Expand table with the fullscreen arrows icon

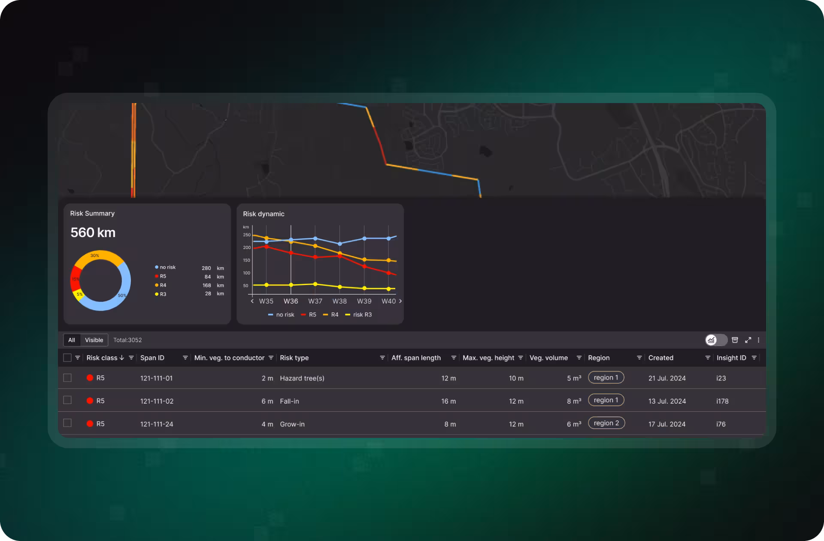[x=748, y=340]
